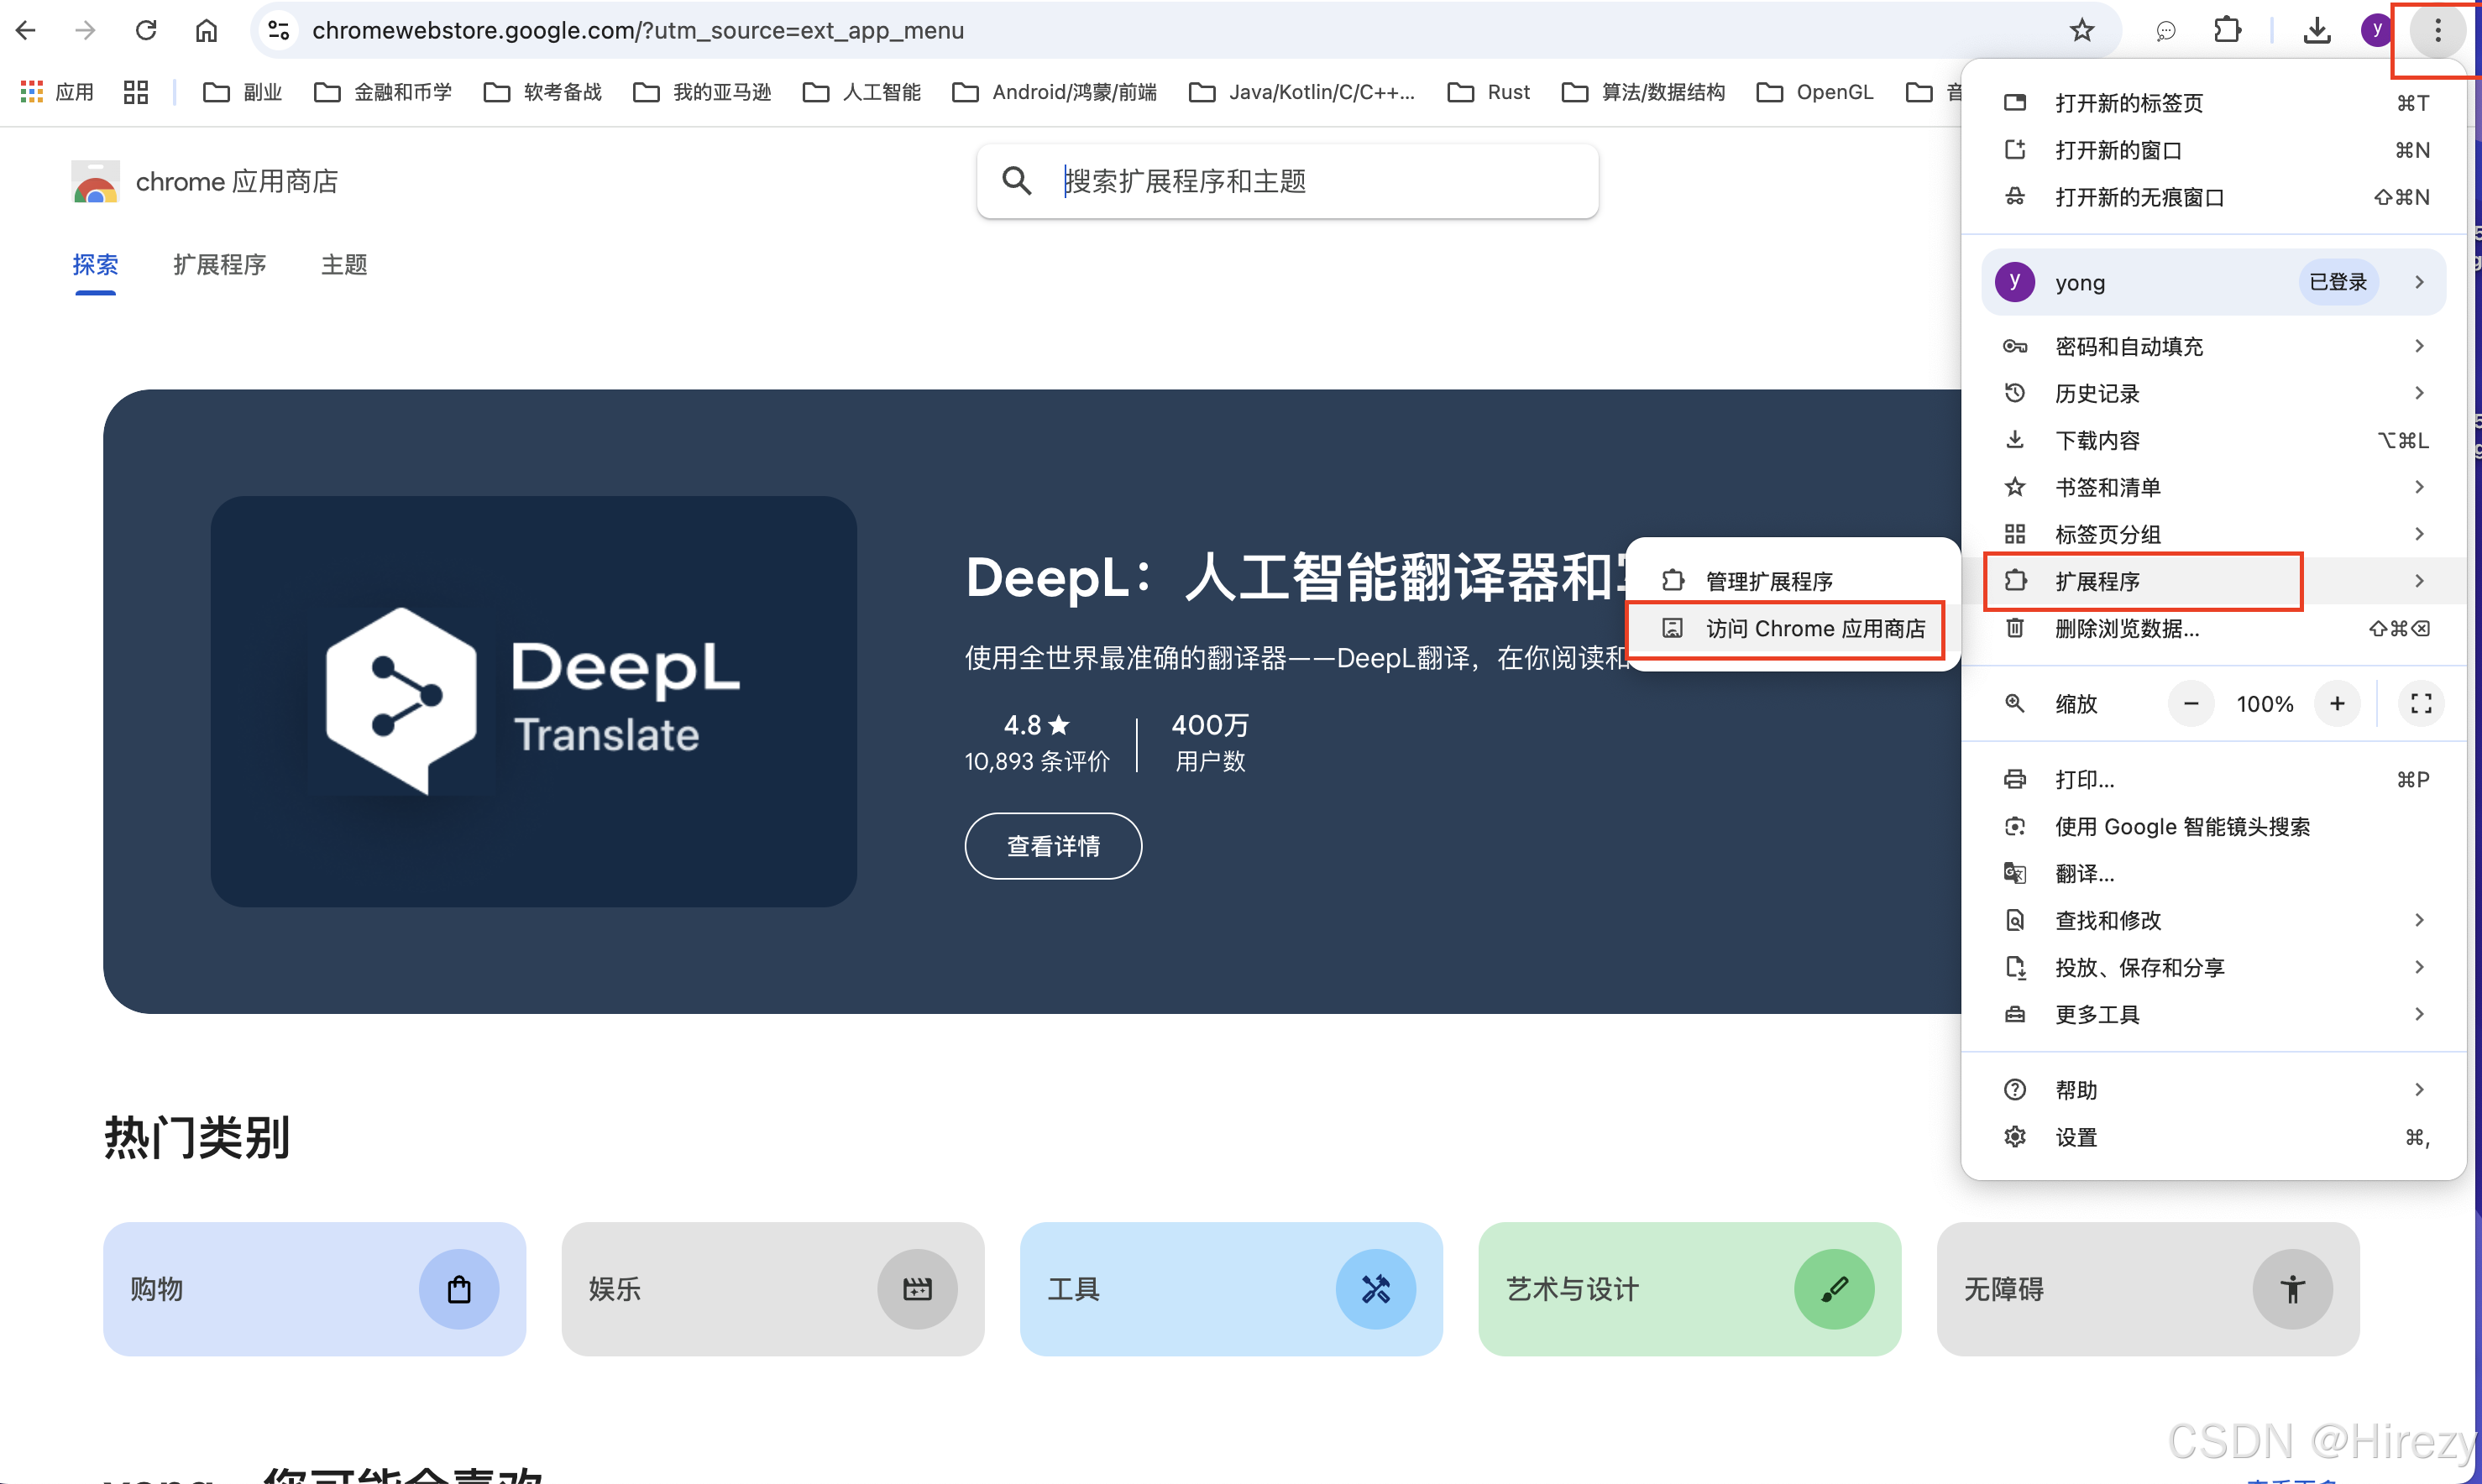
Task: Click the three-dot Chrome menu button
Action: pyautogui.click(x=2437, y=30)
